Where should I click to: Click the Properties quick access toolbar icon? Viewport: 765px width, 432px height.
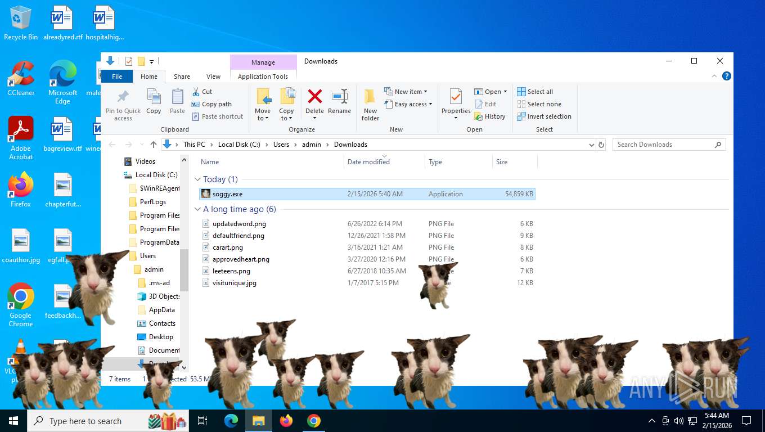pos(129,61)
